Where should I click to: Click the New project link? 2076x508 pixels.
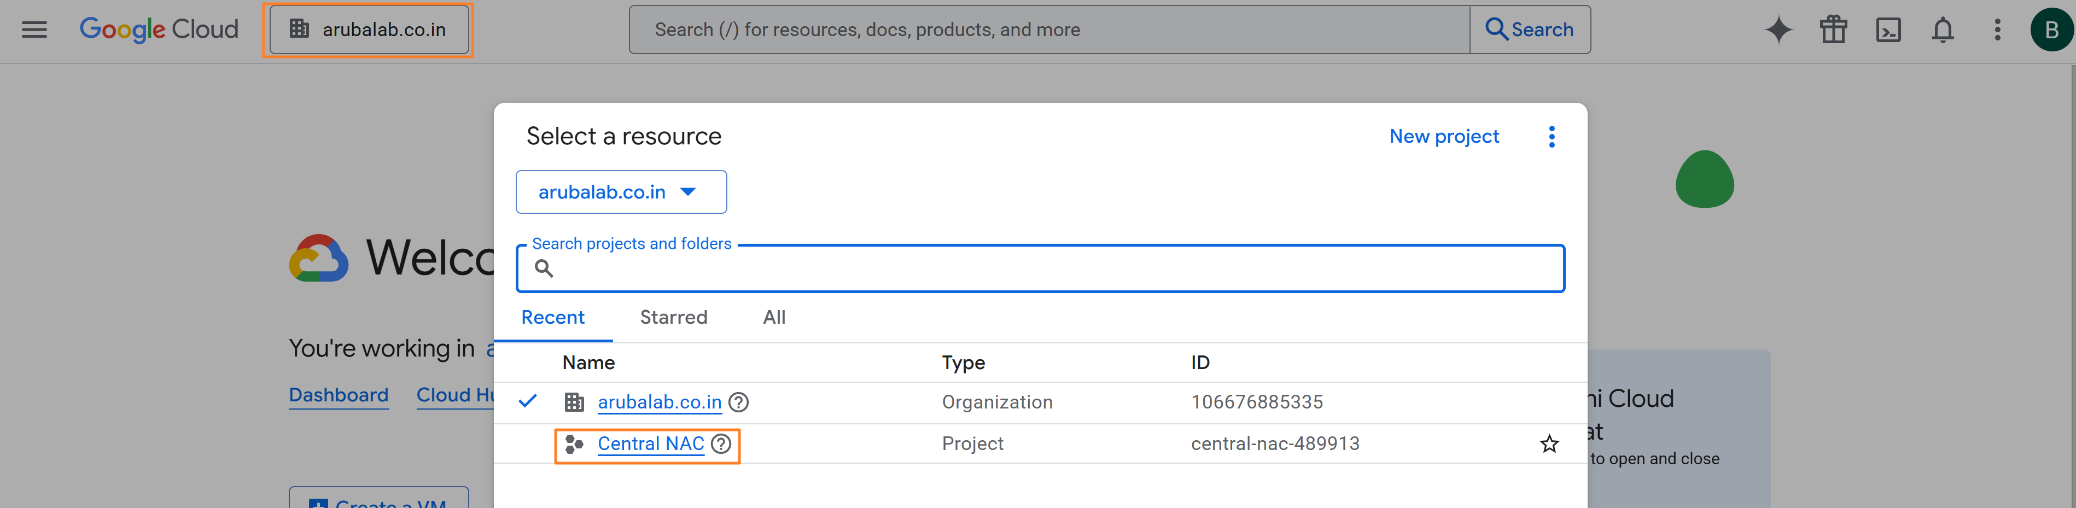point(1443,136)
